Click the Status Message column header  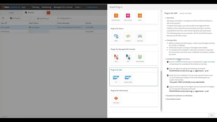tap(63, 23)
